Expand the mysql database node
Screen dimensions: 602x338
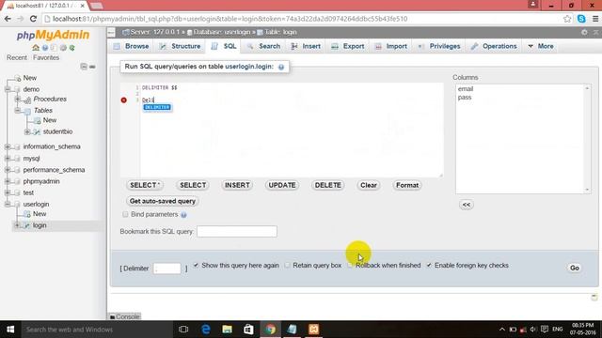point(8,159)
